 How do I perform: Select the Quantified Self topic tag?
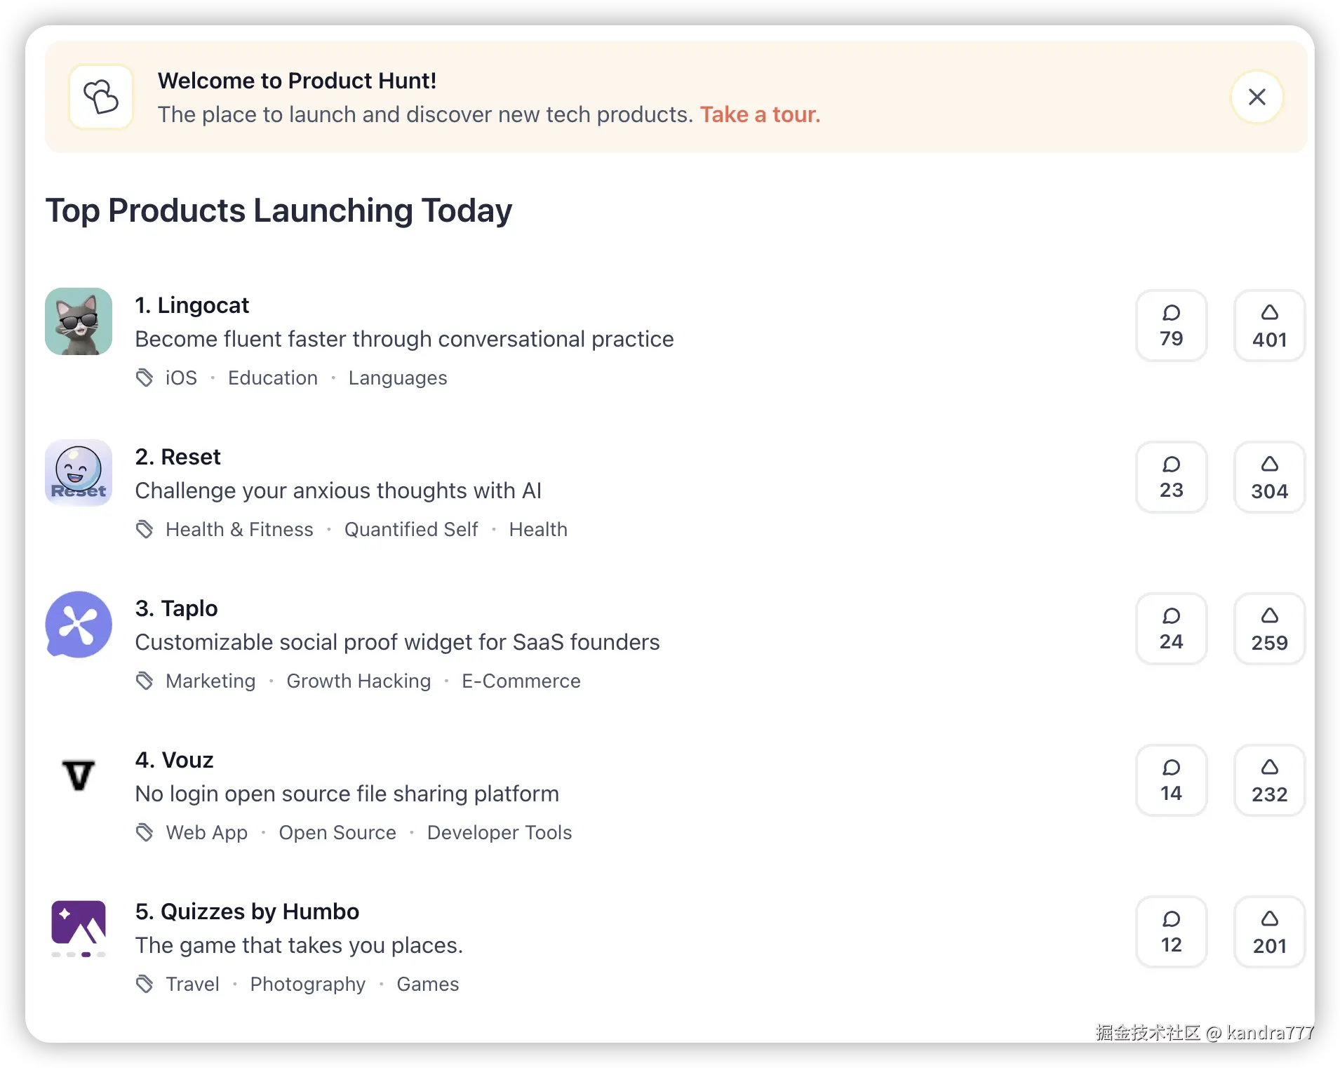point(411,529)
